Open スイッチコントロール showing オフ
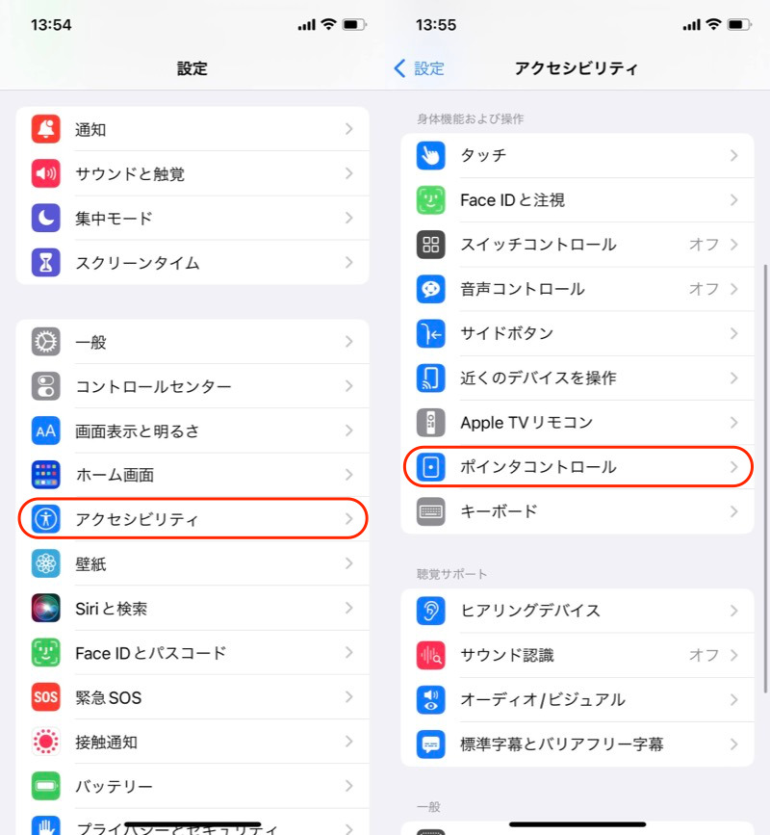This screenshot has width=770, height=835. (x=577, y=245)
